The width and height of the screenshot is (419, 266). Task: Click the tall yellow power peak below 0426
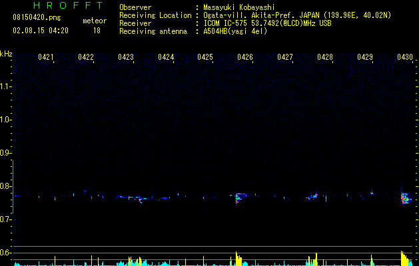click(238, 259)
